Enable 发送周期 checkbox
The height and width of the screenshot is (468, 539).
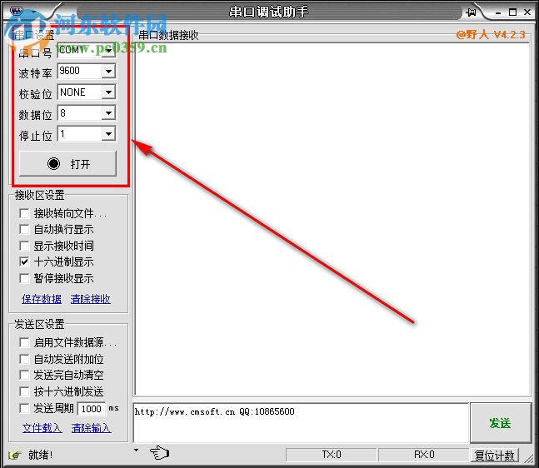[x=24, y=408]
